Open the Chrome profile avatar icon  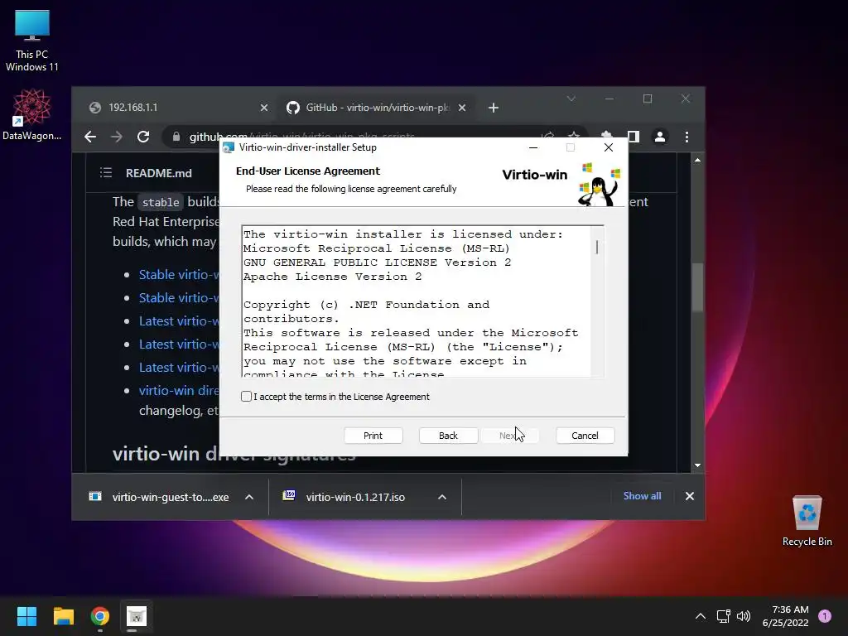coord(660,137)
